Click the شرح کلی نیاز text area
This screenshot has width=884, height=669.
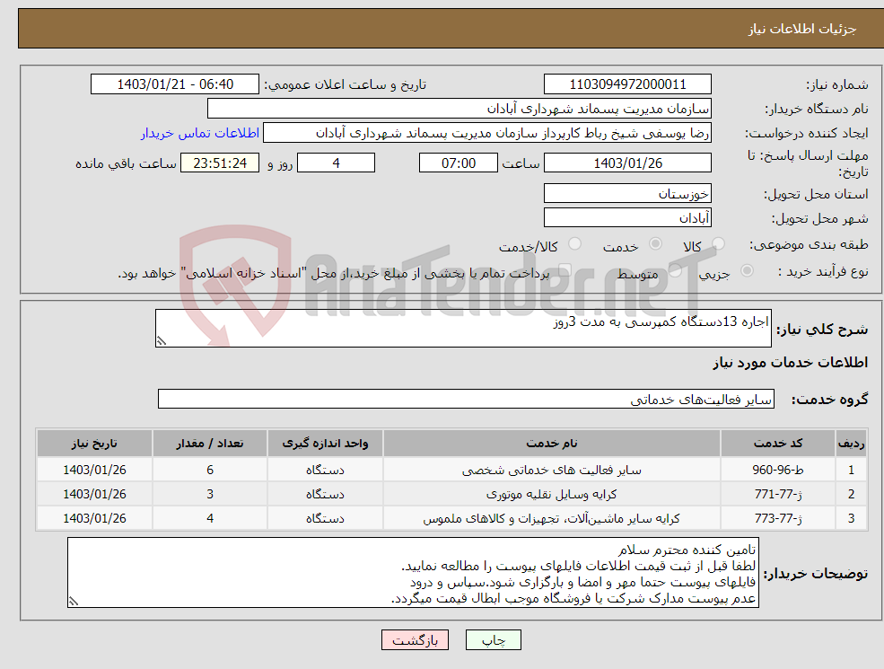point(463,328)
